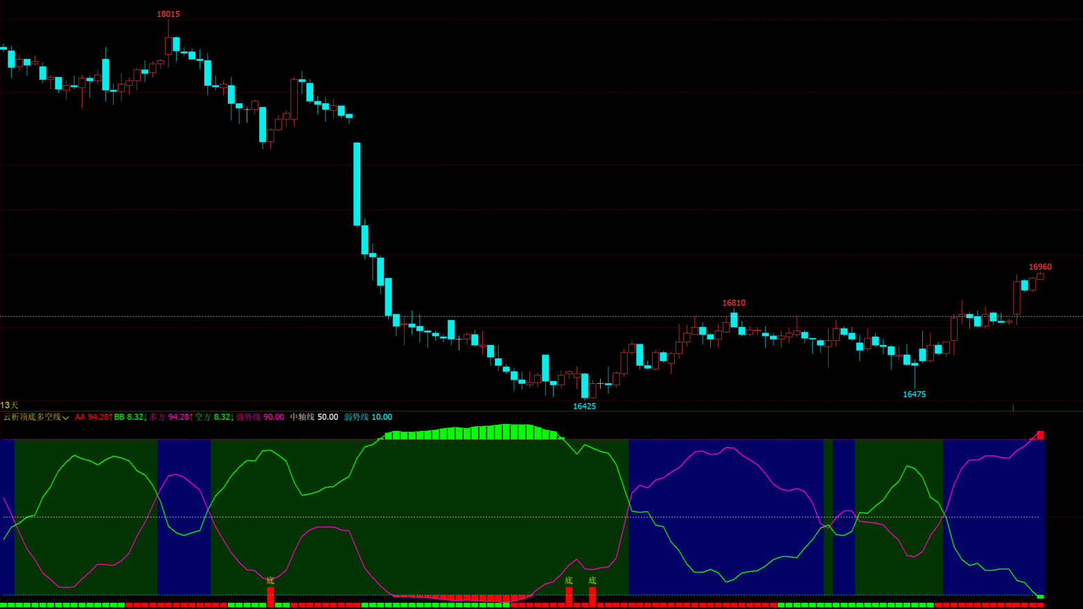Select the 中轴线 50.00 label
This screenshot has height=609, width=1083.
click(314, 417)
